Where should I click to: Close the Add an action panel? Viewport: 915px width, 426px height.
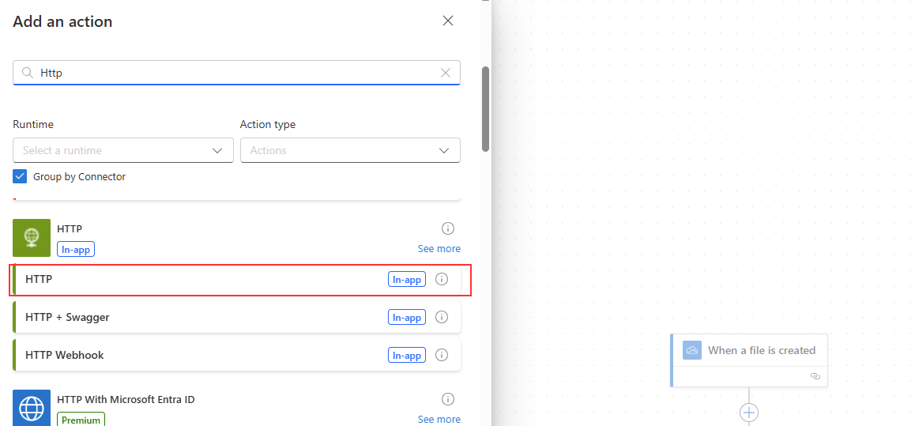click(x=448, y=21)
